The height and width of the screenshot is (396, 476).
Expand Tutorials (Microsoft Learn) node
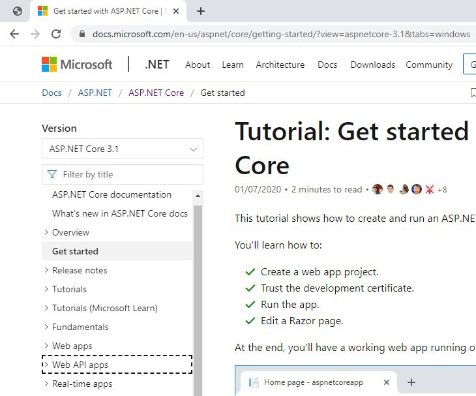pyautogui.click(x=46, y=308)
